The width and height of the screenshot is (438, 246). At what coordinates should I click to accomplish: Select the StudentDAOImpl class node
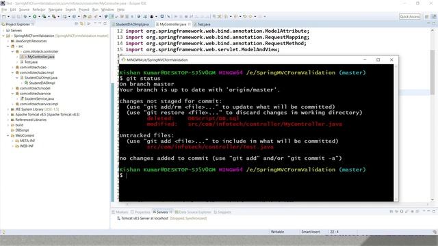click(40, 83)
